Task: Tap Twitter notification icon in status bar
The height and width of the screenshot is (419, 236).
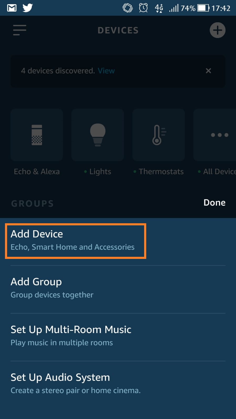Action: pos(28,8)
